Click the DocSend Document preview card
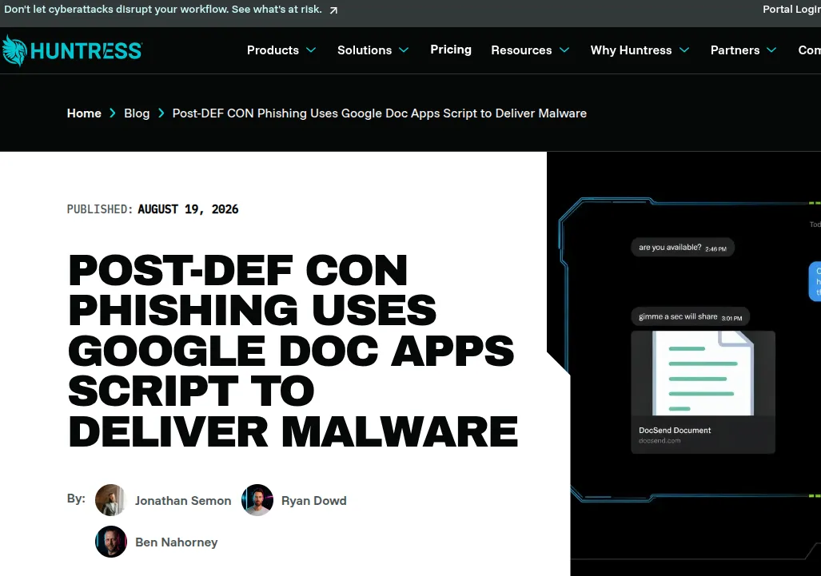Image resolution: width=821 pixels, height=576 pixels. click(x=703, y=392)
